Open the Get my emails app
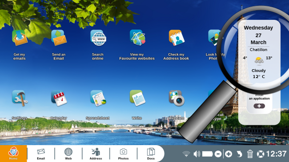This screenshot has width=289, height=162. point(20,38)
